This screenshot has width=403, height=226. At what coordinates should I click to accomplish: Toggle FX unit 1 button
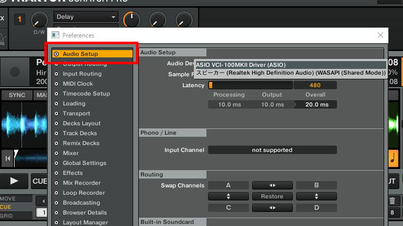(x=20, y=19)
